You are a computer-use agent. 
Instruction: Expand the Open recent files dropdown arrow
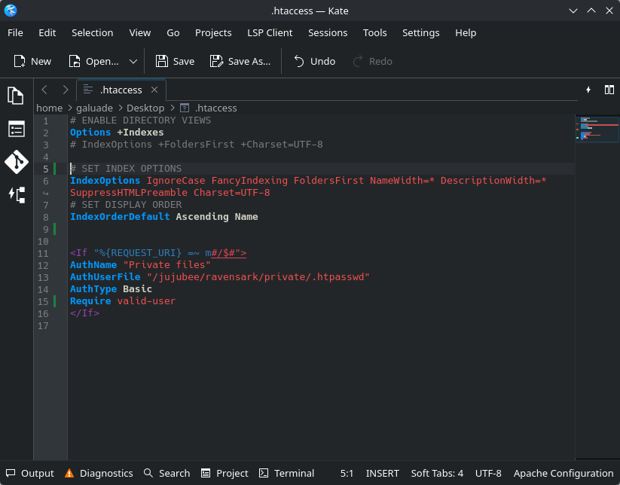(x=133, y=62)
